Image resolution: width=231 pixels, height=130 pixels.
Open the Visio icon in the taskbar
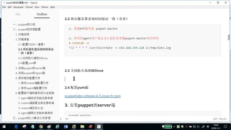pyautogui.click(x=66, y=127)
